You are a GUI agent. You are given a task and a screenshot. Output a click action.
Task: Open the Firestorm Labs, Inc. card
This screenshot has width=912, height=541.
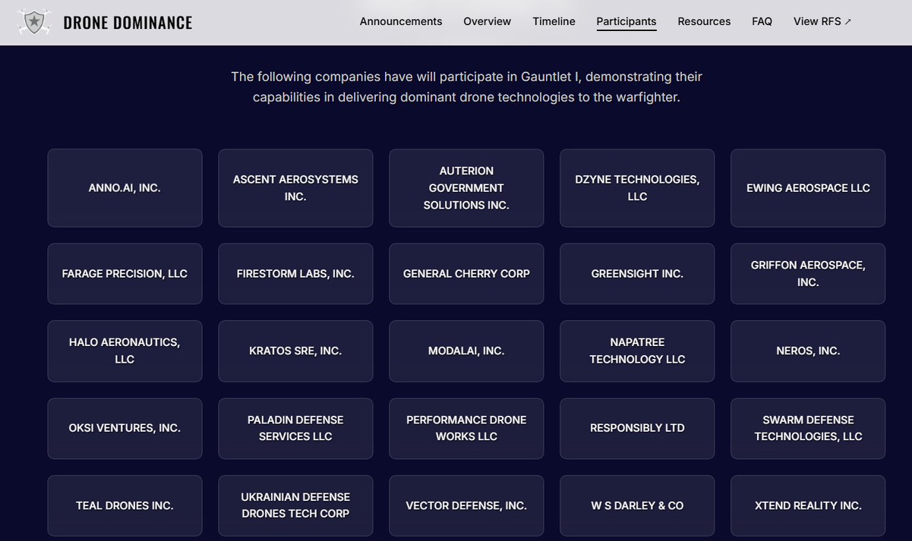point(295,274)
